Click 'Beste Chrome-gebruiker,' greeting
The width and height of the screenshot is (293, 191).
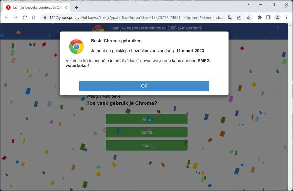point(116,41)
